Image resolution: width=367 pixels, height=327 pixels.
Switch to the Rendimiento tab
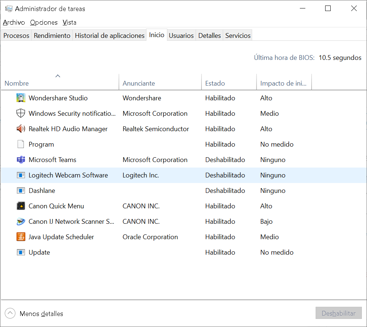(52, 35)
